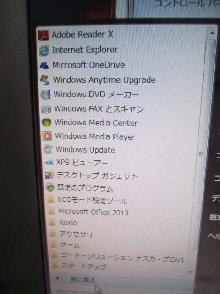Expand the ECOモード設定ツール folder
Image resolution: width=220 pixels, height=294 pixels.
(93, 200)
